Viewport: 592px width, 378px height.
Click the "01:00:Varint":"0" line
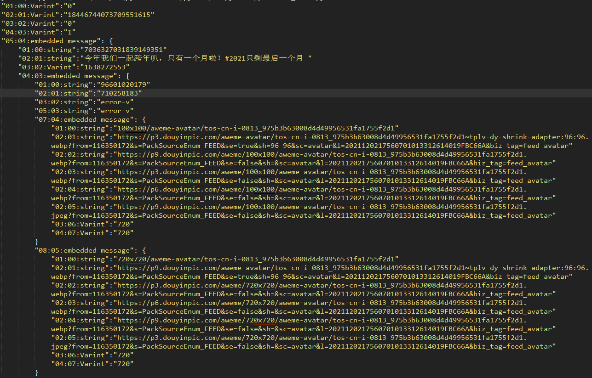point(38,6)
